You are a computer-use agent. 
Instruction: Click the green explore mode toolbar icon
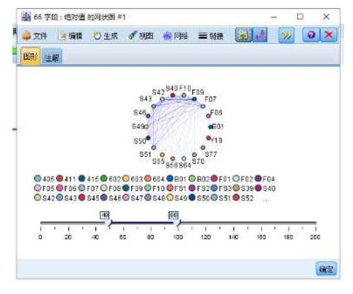coord(244,35)
